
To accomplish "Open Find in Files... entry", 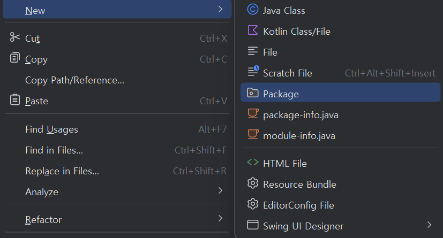I will pos(117,150).
